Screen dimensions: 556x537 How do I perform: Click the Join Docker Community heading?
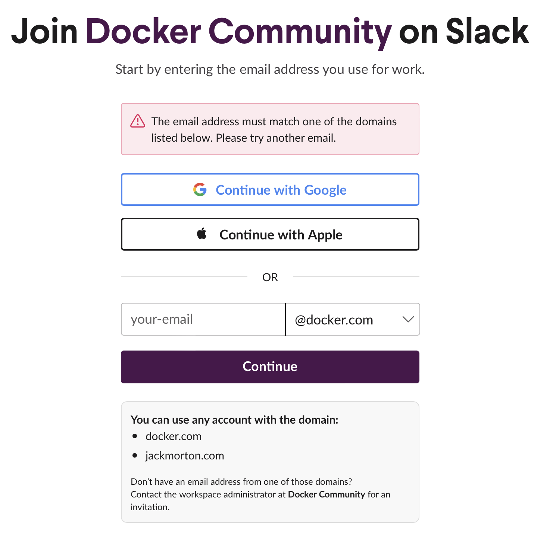click(270, 32)
